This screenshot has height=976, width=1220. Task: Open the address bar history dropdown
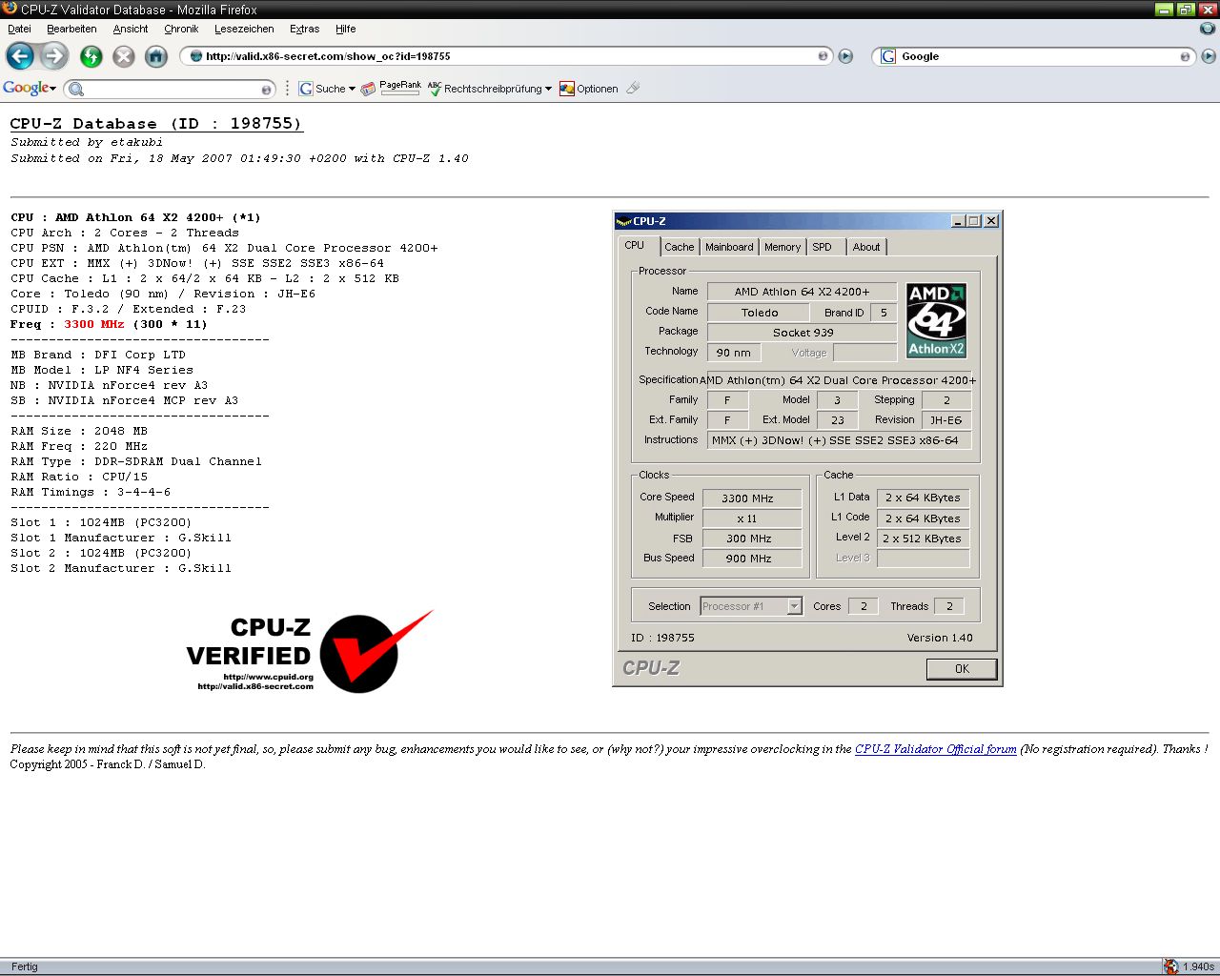[x=823, y=56]
